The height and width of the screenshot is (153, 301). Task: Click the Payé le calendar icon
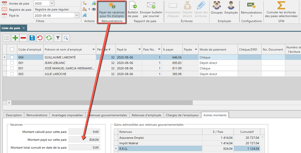click(4, 15)
